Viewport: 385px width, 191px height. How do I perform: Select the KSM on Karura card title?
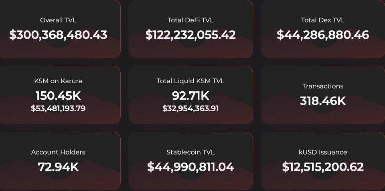click(x=58, y=81)
